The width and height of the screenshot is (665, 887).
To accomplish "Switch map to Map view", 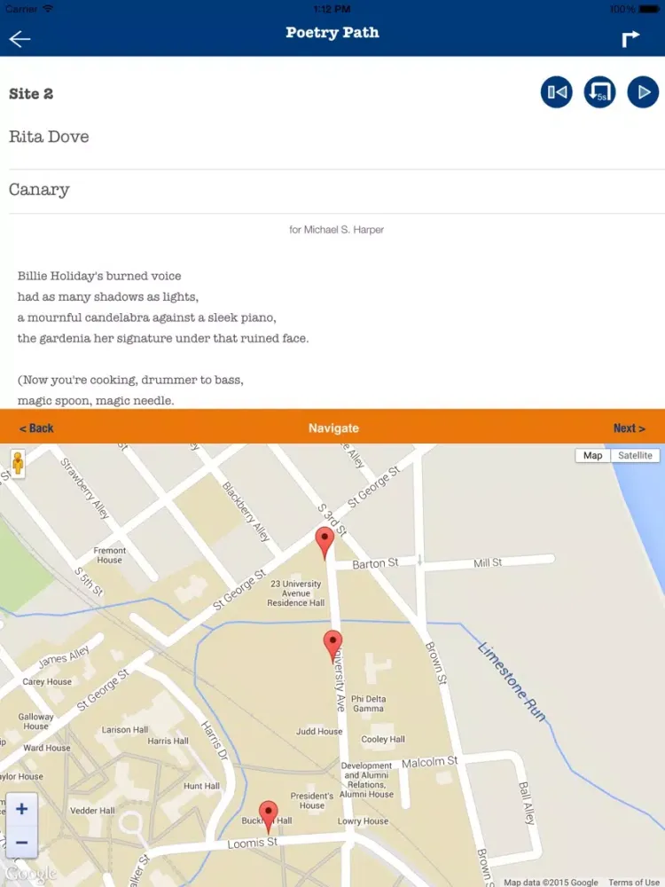I will [x=592, y=455].
